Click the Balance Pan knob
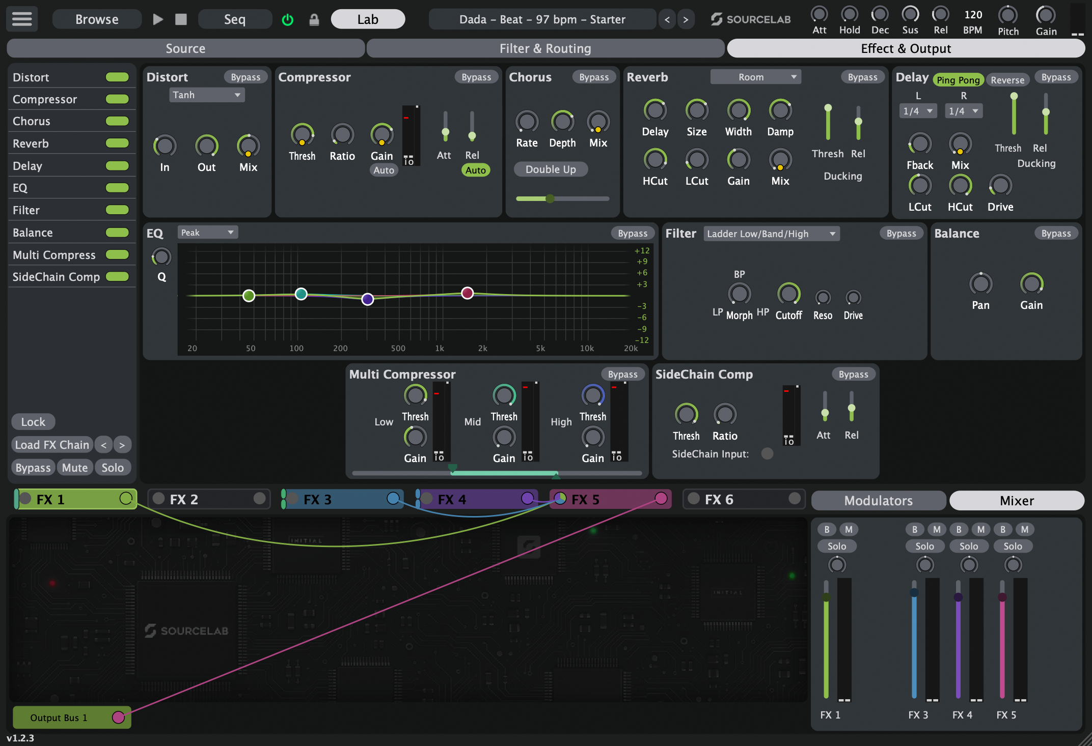The image size is (1092, 746). pyautogui.click(x=980, y=284)
